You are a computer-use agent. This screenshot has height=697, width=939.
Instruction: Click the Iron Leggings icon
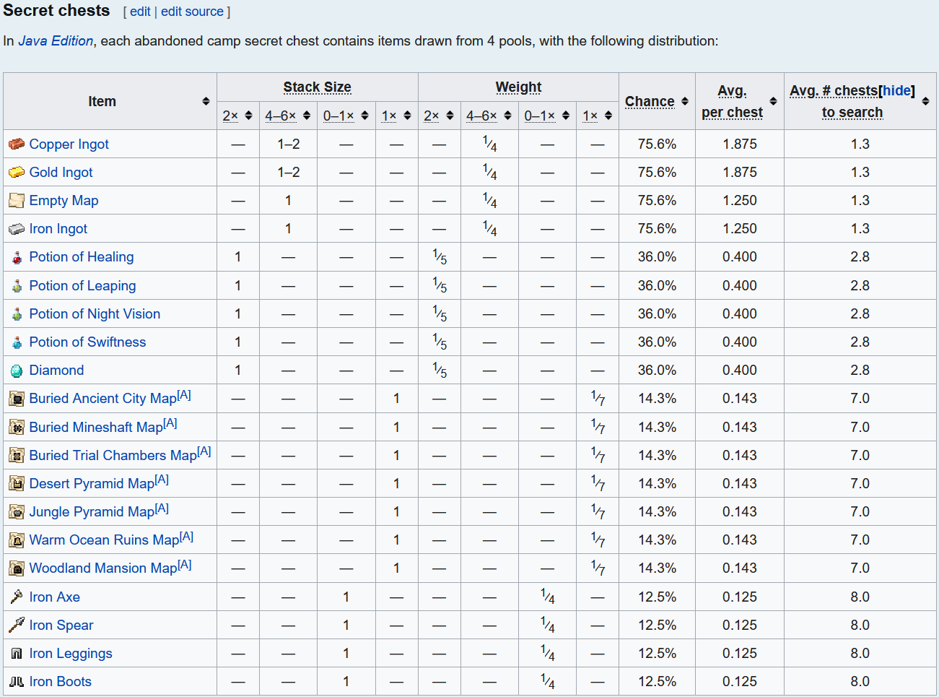(x=17, y=654)
